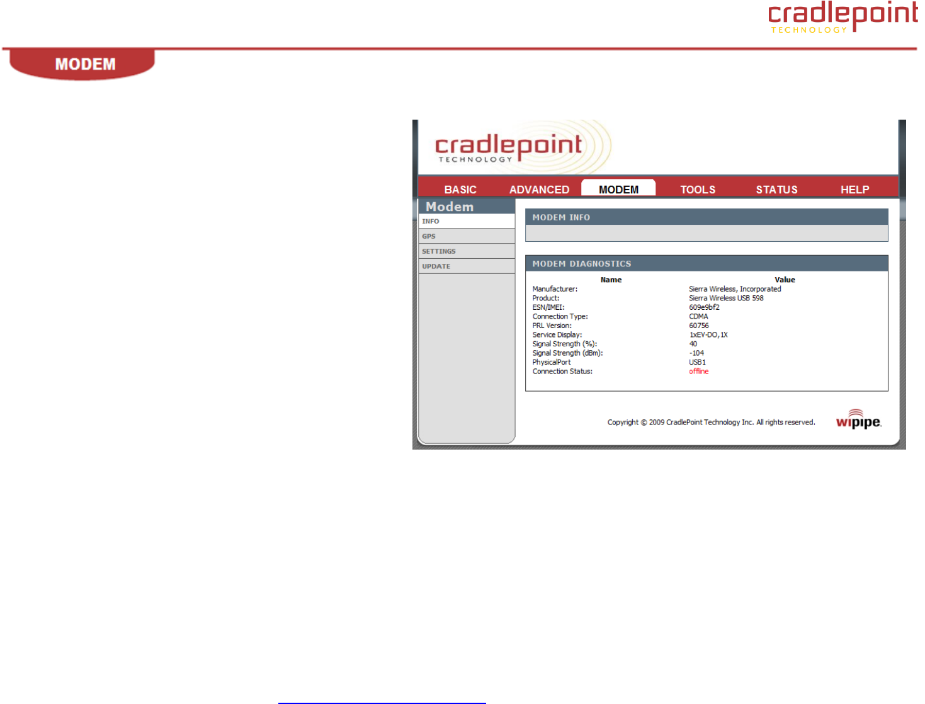This screenshot has height=704, width=925.
Task: Go to the STATUS tab
Action: (776, 190)
